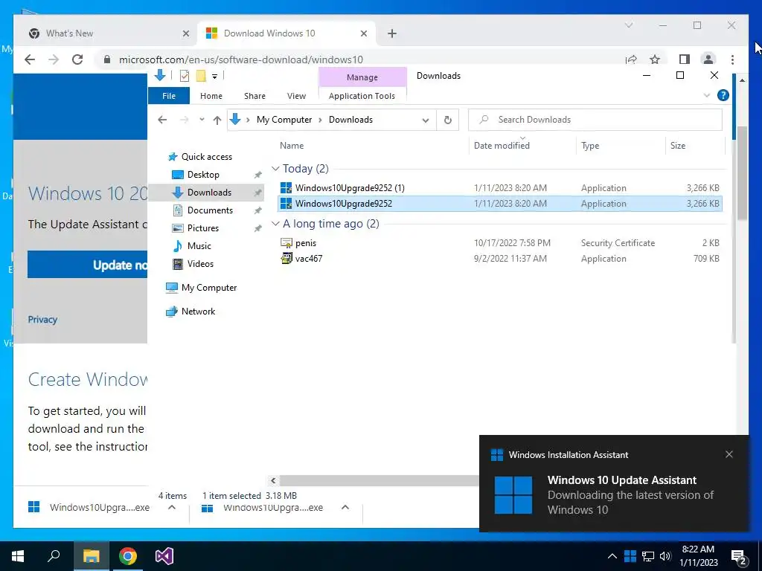
Task: Dismiss Windows Installation Assistant notification
Action: [729, 454]
